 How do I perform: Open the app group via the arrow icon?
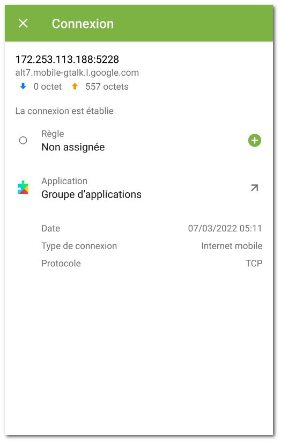255,188
